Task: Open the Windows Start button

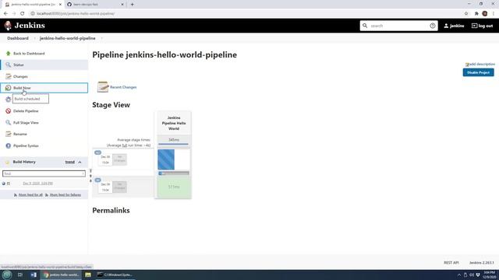Action: click(x=7, y=275)
